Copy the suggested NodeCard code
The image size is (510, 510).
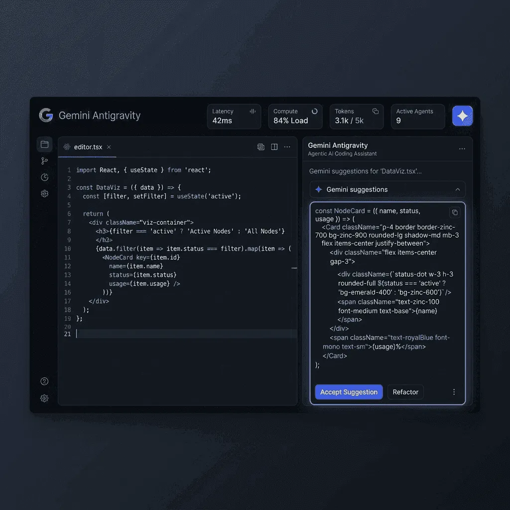455,212
